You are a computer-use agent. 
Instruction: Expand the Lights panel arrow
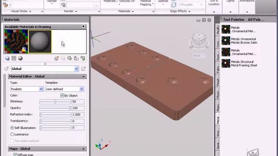(x=230, y=12)
